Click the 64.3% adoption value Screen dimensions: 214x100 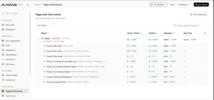click(166, 51)
